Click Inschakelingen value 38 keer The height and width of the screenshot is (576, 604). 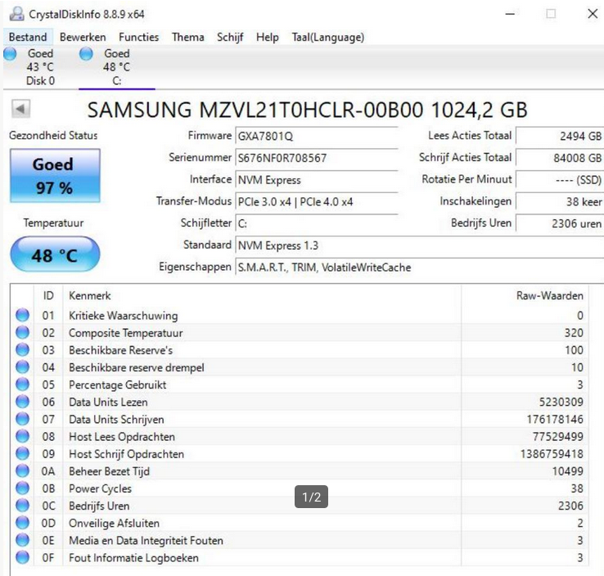(x=560, y=202)
